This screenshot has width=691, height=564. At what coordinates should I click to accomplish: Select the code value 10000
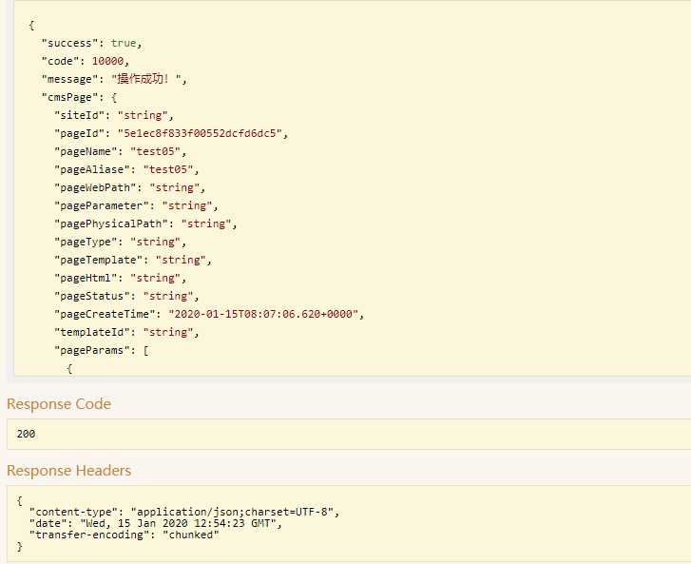[x=107, y=61]
